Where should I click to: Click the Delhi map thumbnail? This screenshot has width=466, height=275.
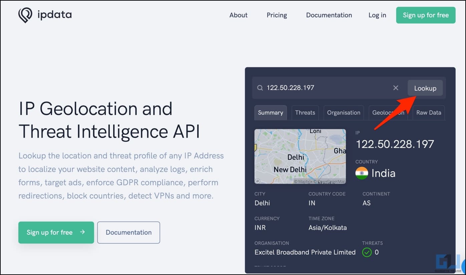(300, 156)
